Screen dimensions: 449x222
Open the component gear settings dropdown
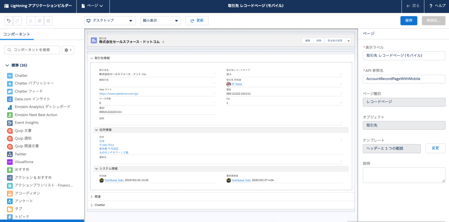click(x=68, y=50)
